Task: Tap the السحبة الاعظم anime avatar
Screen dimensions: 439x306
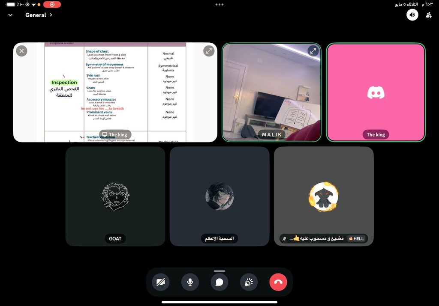Action: tap(219, 196)
